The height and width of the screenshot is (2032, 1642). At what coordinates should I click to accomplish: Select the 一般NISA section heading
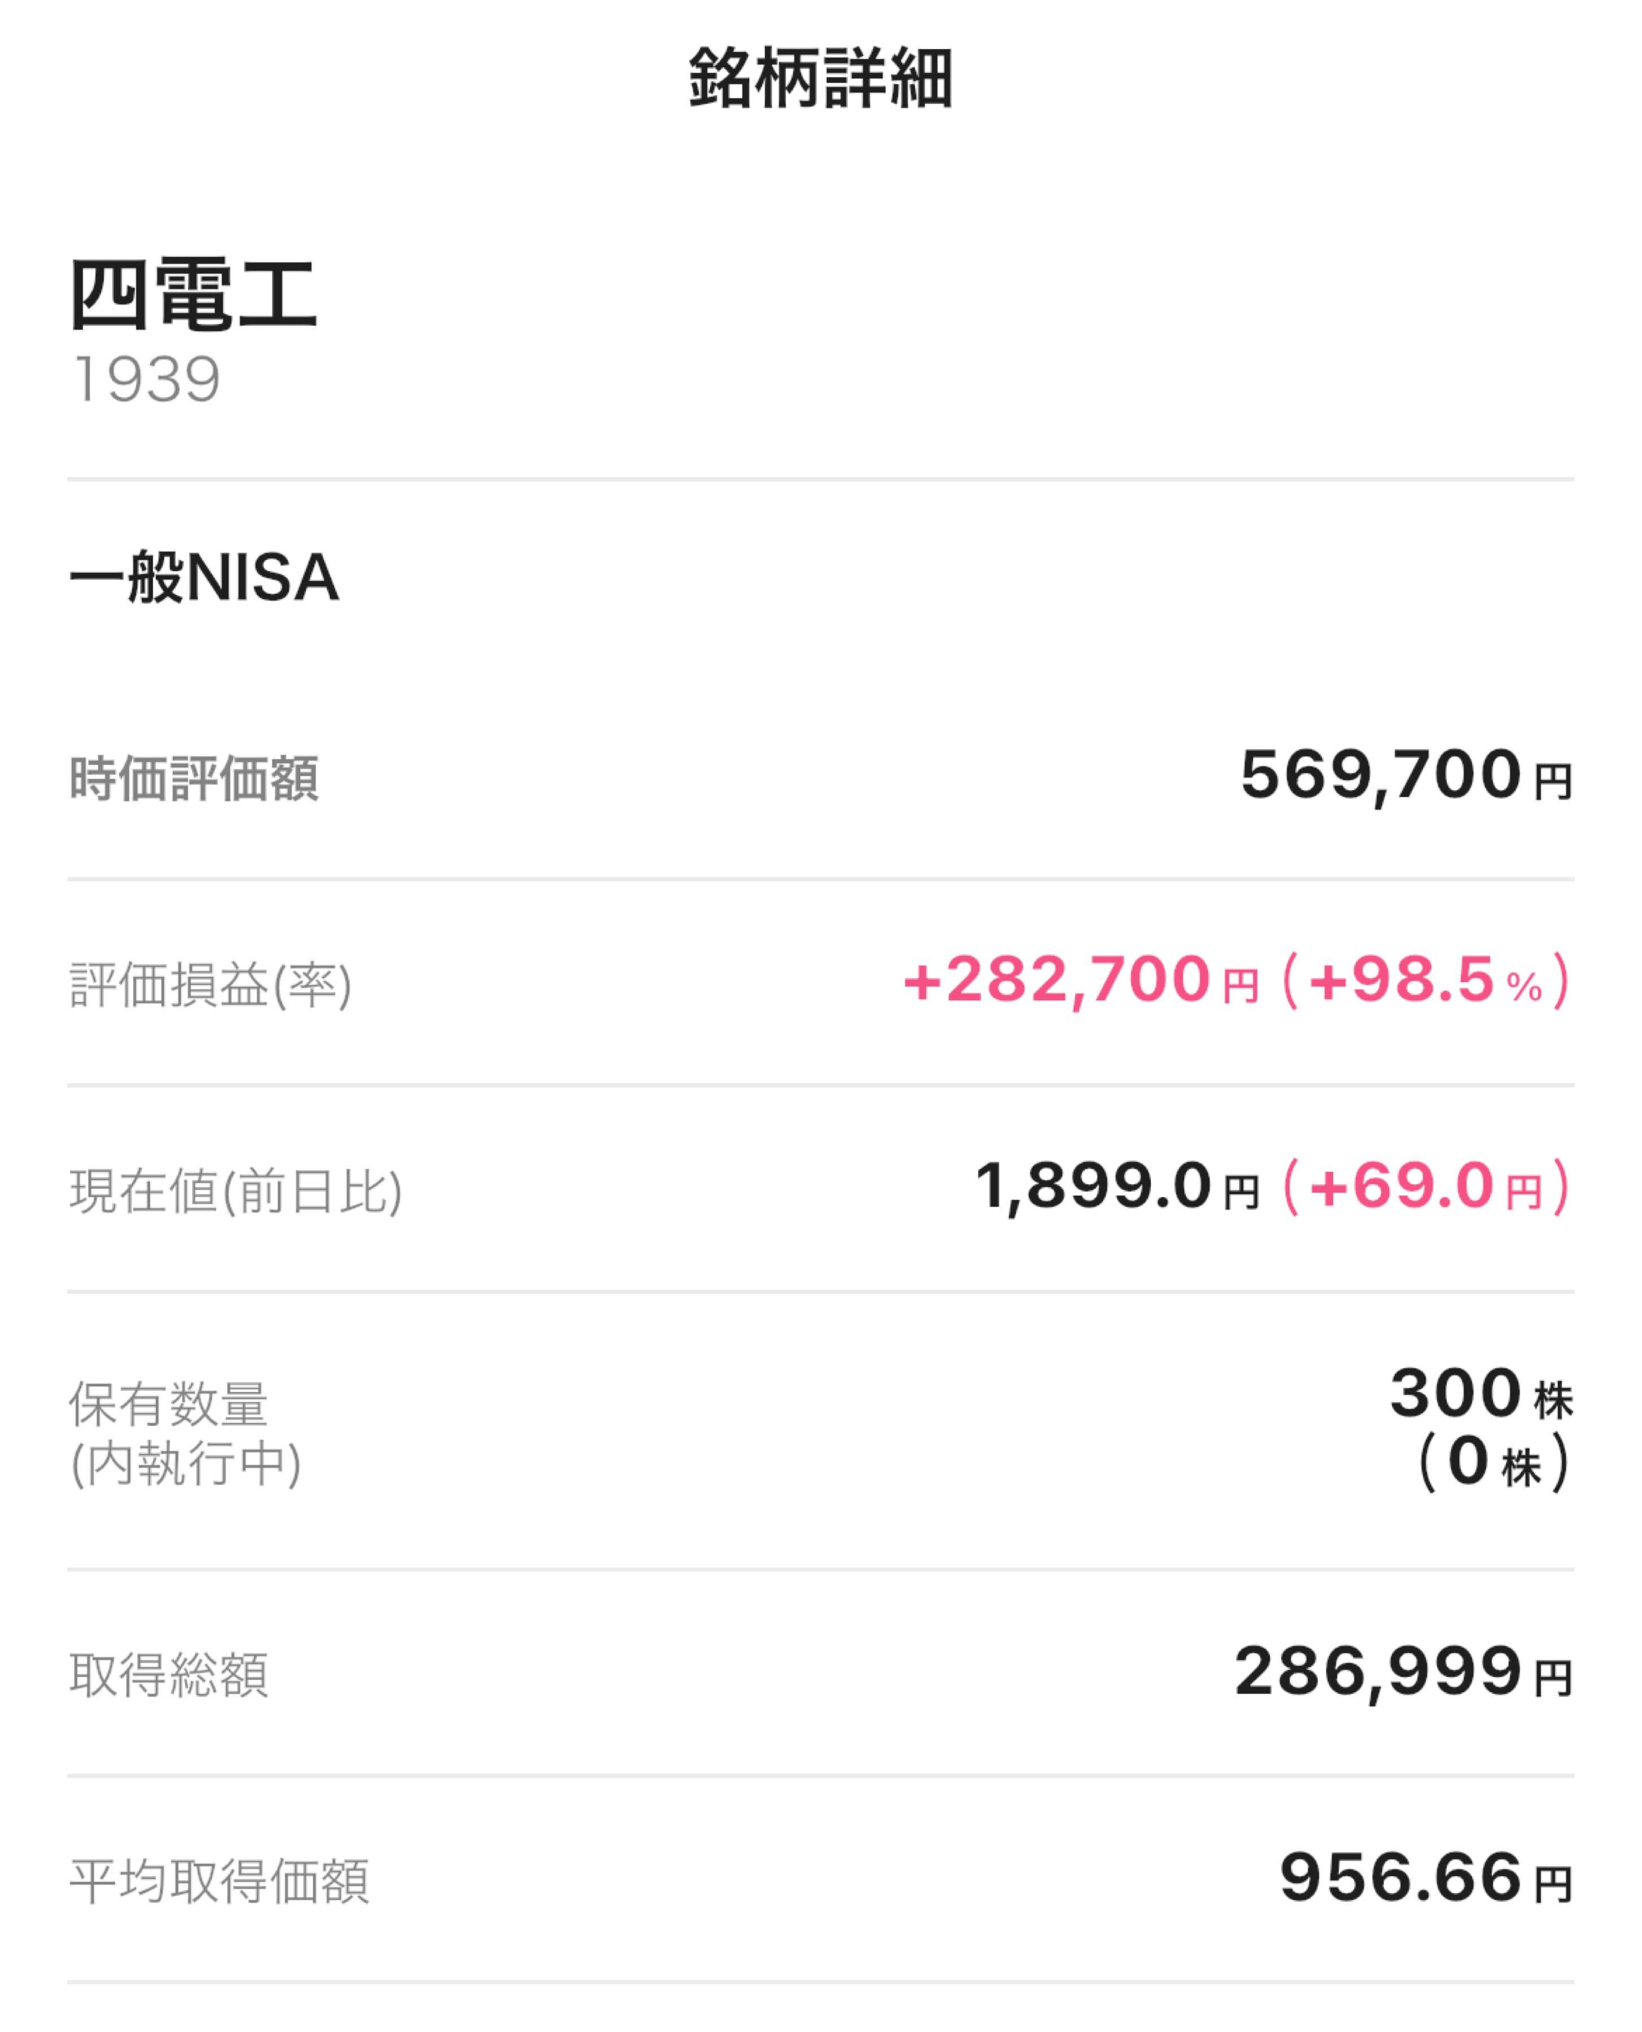(204, 577)
